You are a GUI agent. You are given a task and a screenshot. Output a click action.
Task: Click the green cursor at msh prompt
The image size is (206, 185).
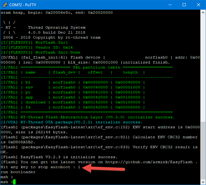14,182
